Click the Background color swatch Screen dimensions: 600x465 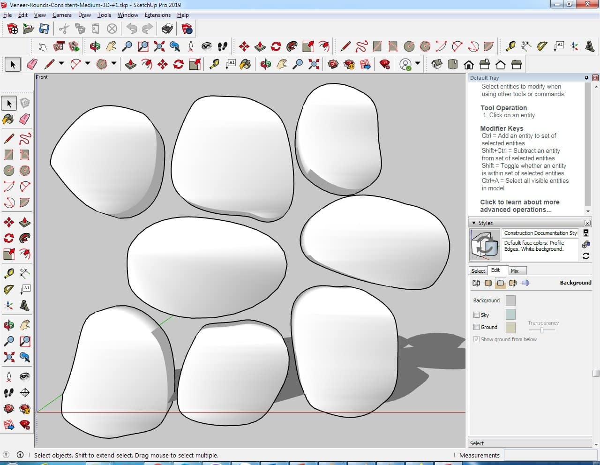click(510, 300)
